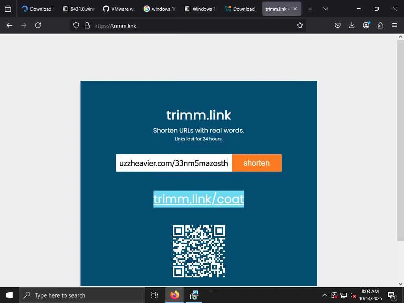Image resolution: width=404 pixels, height=303 pixels.
Task: Open the Windows Start menu
Action: (x=9, y=295)
